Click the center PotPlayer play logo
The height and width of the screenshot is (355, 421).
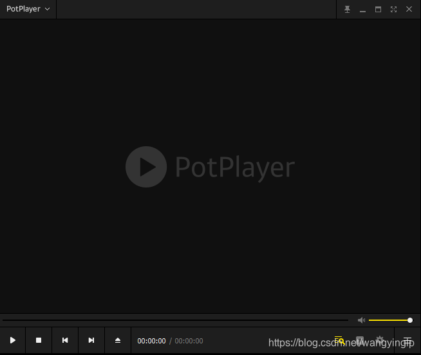tap(146, 167)
